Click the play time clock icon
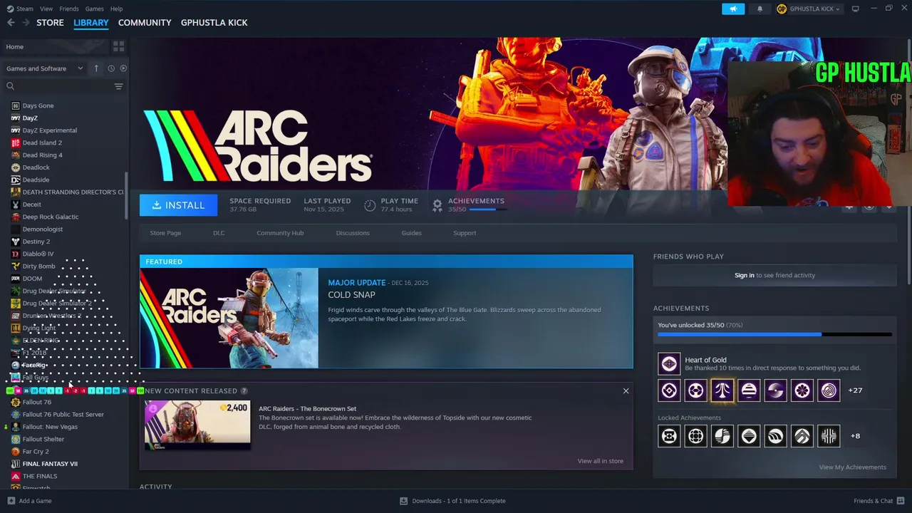Viewport: 912px width, 513px height. point(370,205)
